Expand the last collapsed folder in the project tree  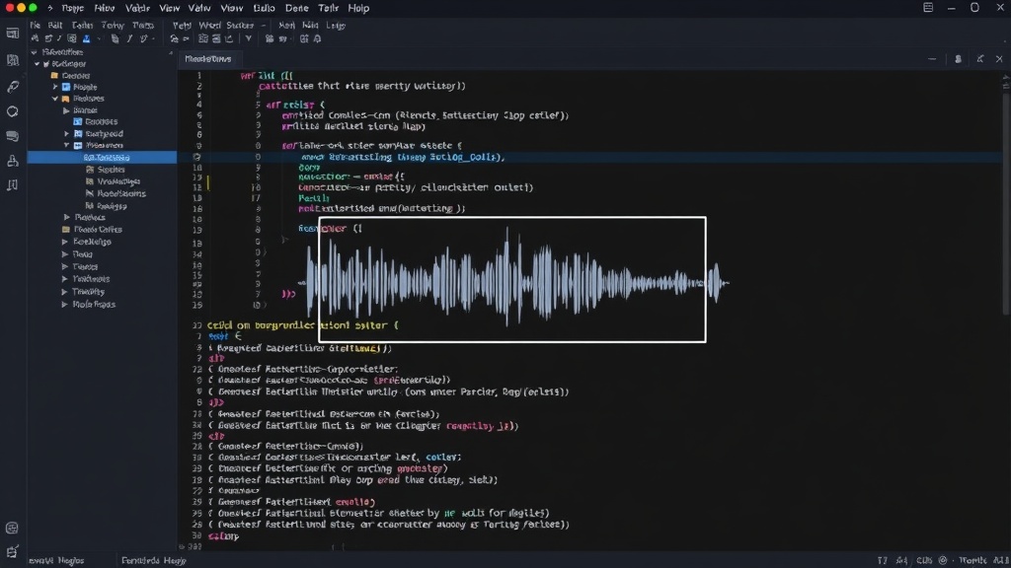coord(64,304)
